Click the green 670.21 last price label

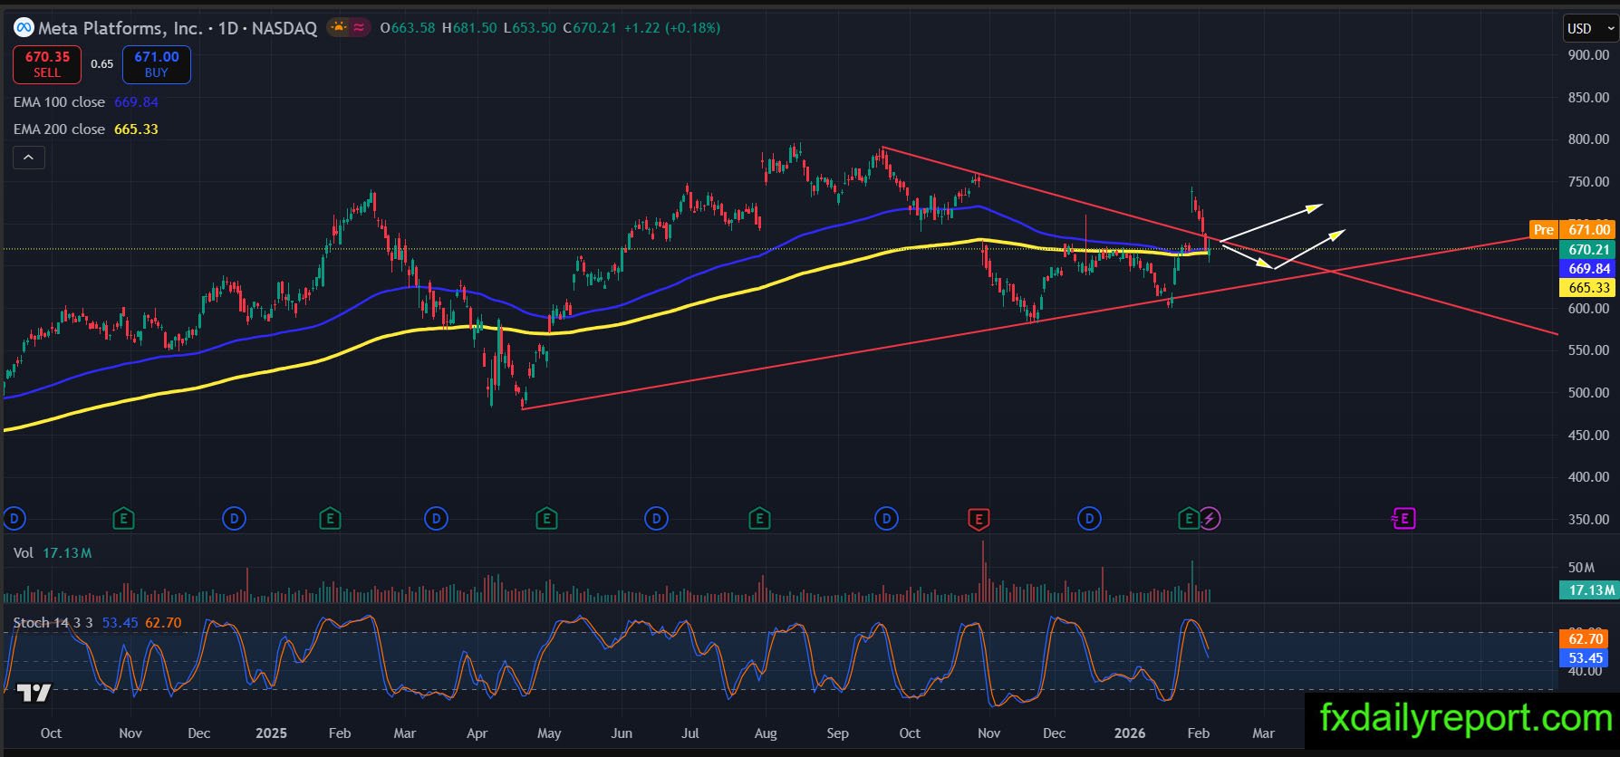click(1588, 250)
